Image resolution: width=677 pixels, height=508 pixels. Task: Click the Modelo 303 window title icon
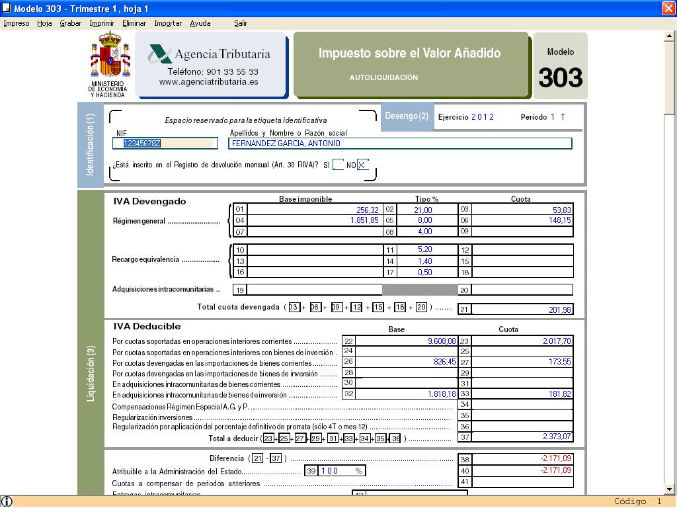tap(6, 8)
